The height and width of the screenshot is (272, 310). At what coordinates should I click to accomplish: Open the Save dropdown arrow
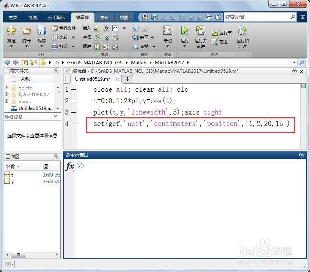pyautogui.click(x=41, y=46)
